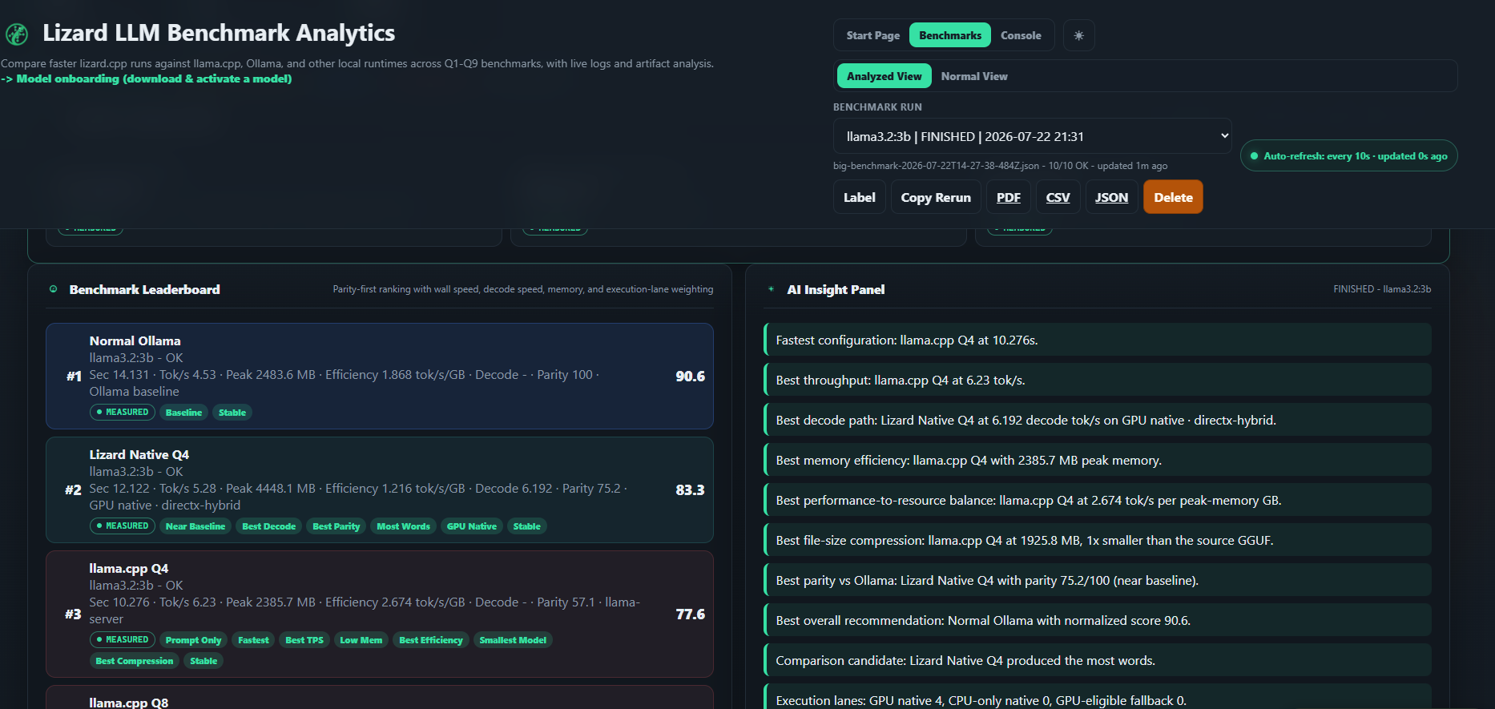Click the Best memory efficiency insight row
The height and width of the screenshot is (709, 1495).
[1098, 460]
